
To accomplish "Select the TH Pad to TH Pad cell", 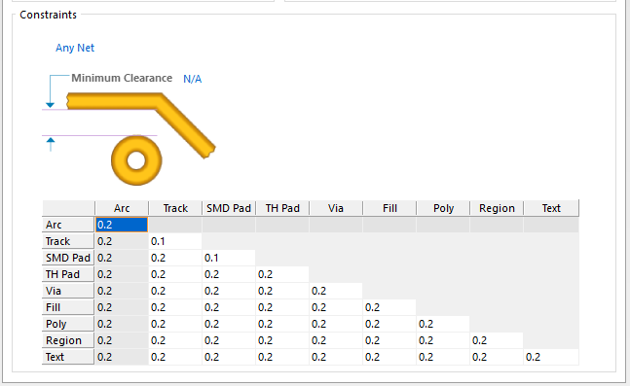I will point(282,274).
